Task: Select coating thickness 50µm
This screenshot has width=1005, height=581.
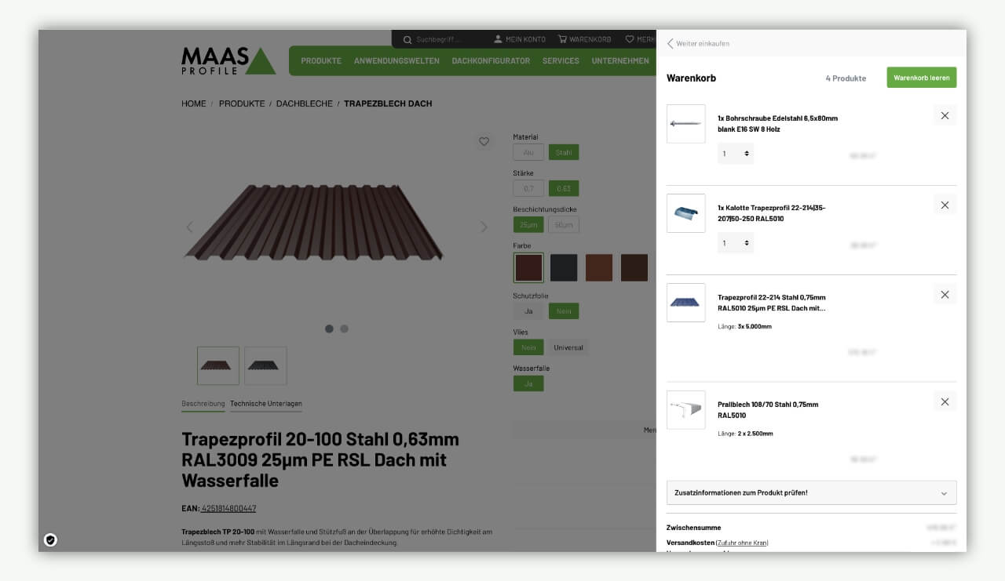Action: pyautogui.click(x=564, y=224)
